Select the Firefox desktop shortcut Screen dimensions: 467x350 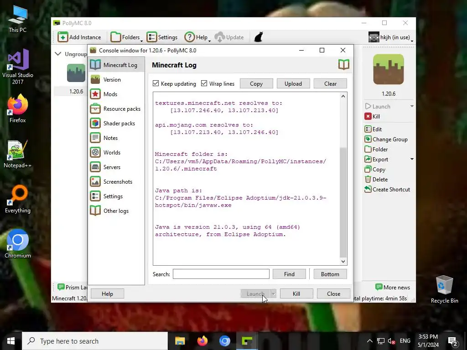click(x=18, y=108)
